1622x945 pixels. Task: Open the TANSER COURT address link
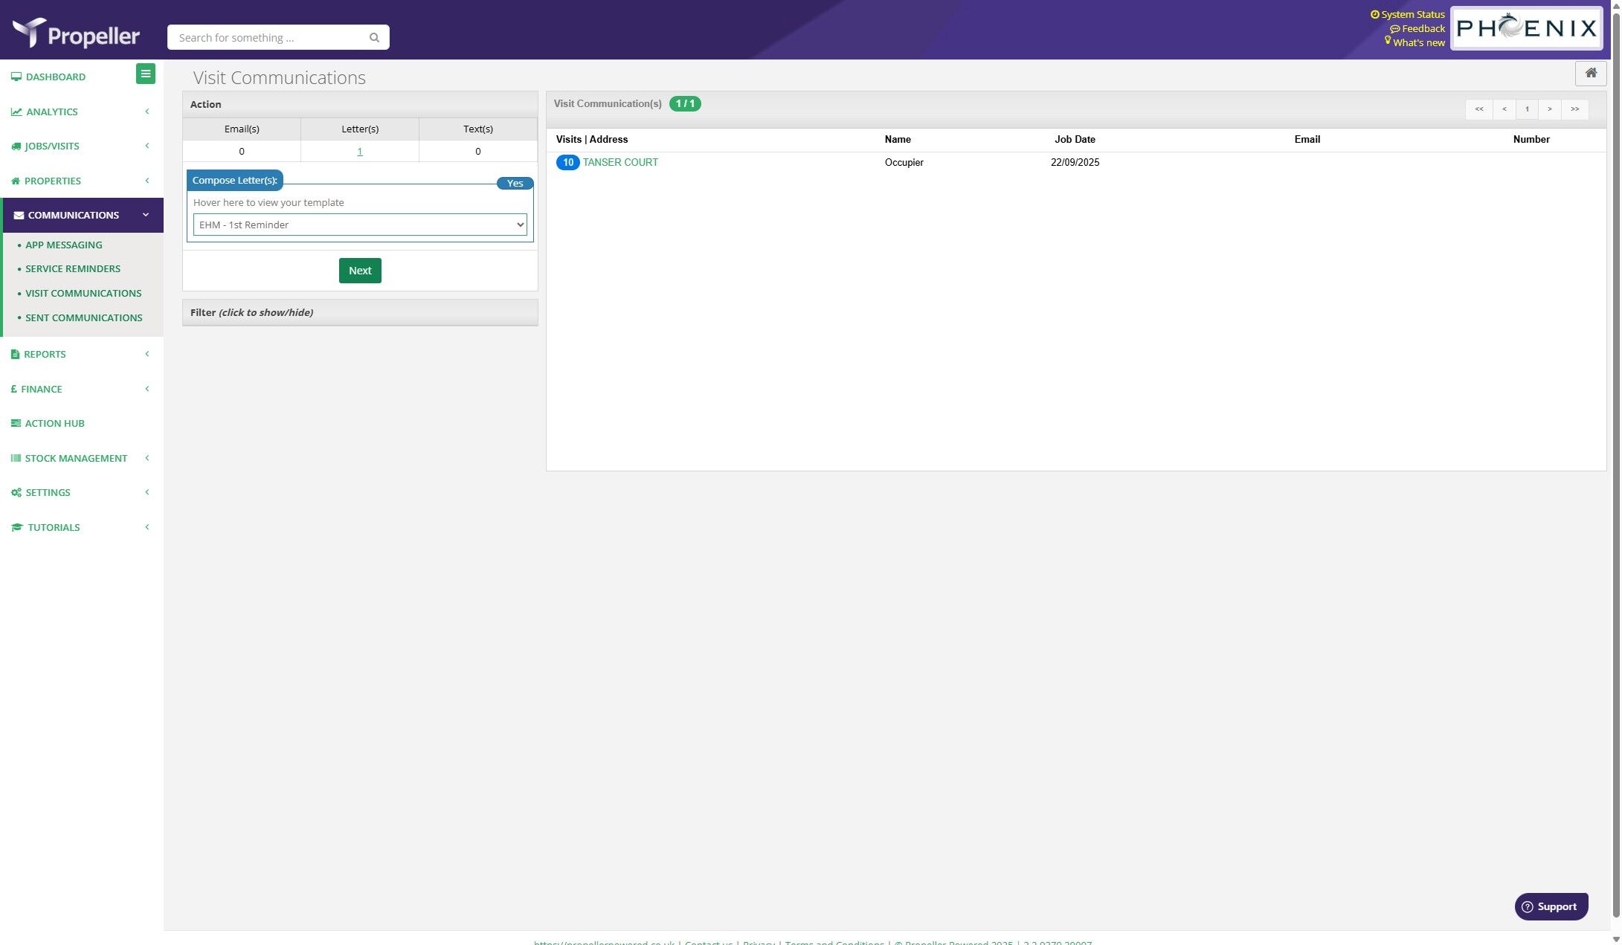pos(619,162)
